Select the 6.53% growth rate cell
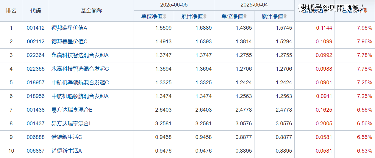The width and height of the screenshot is (375, 158). click(x=365, y=151)
